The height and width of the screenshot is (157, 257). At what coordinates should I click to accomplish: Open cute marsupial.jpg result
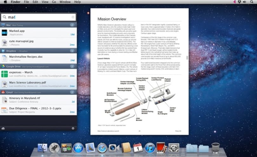tap(38, 43)
